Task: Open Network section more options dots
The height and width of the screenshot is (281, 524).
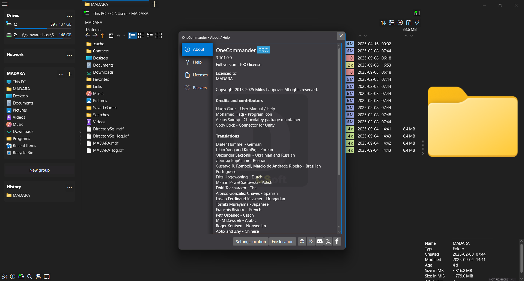Action: coord(70,55)
